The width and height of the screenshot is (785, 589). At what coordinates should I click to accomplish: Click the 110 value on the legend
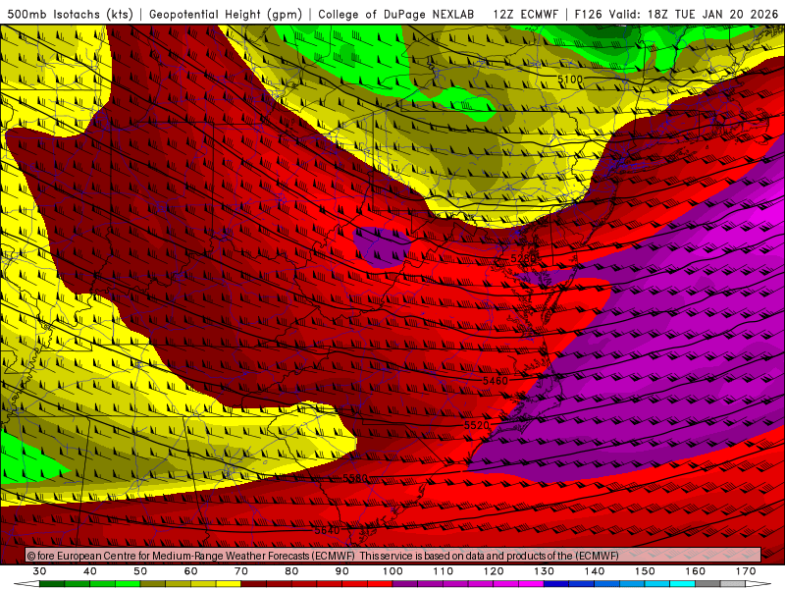pyautogui.click(x=444, y=571)
